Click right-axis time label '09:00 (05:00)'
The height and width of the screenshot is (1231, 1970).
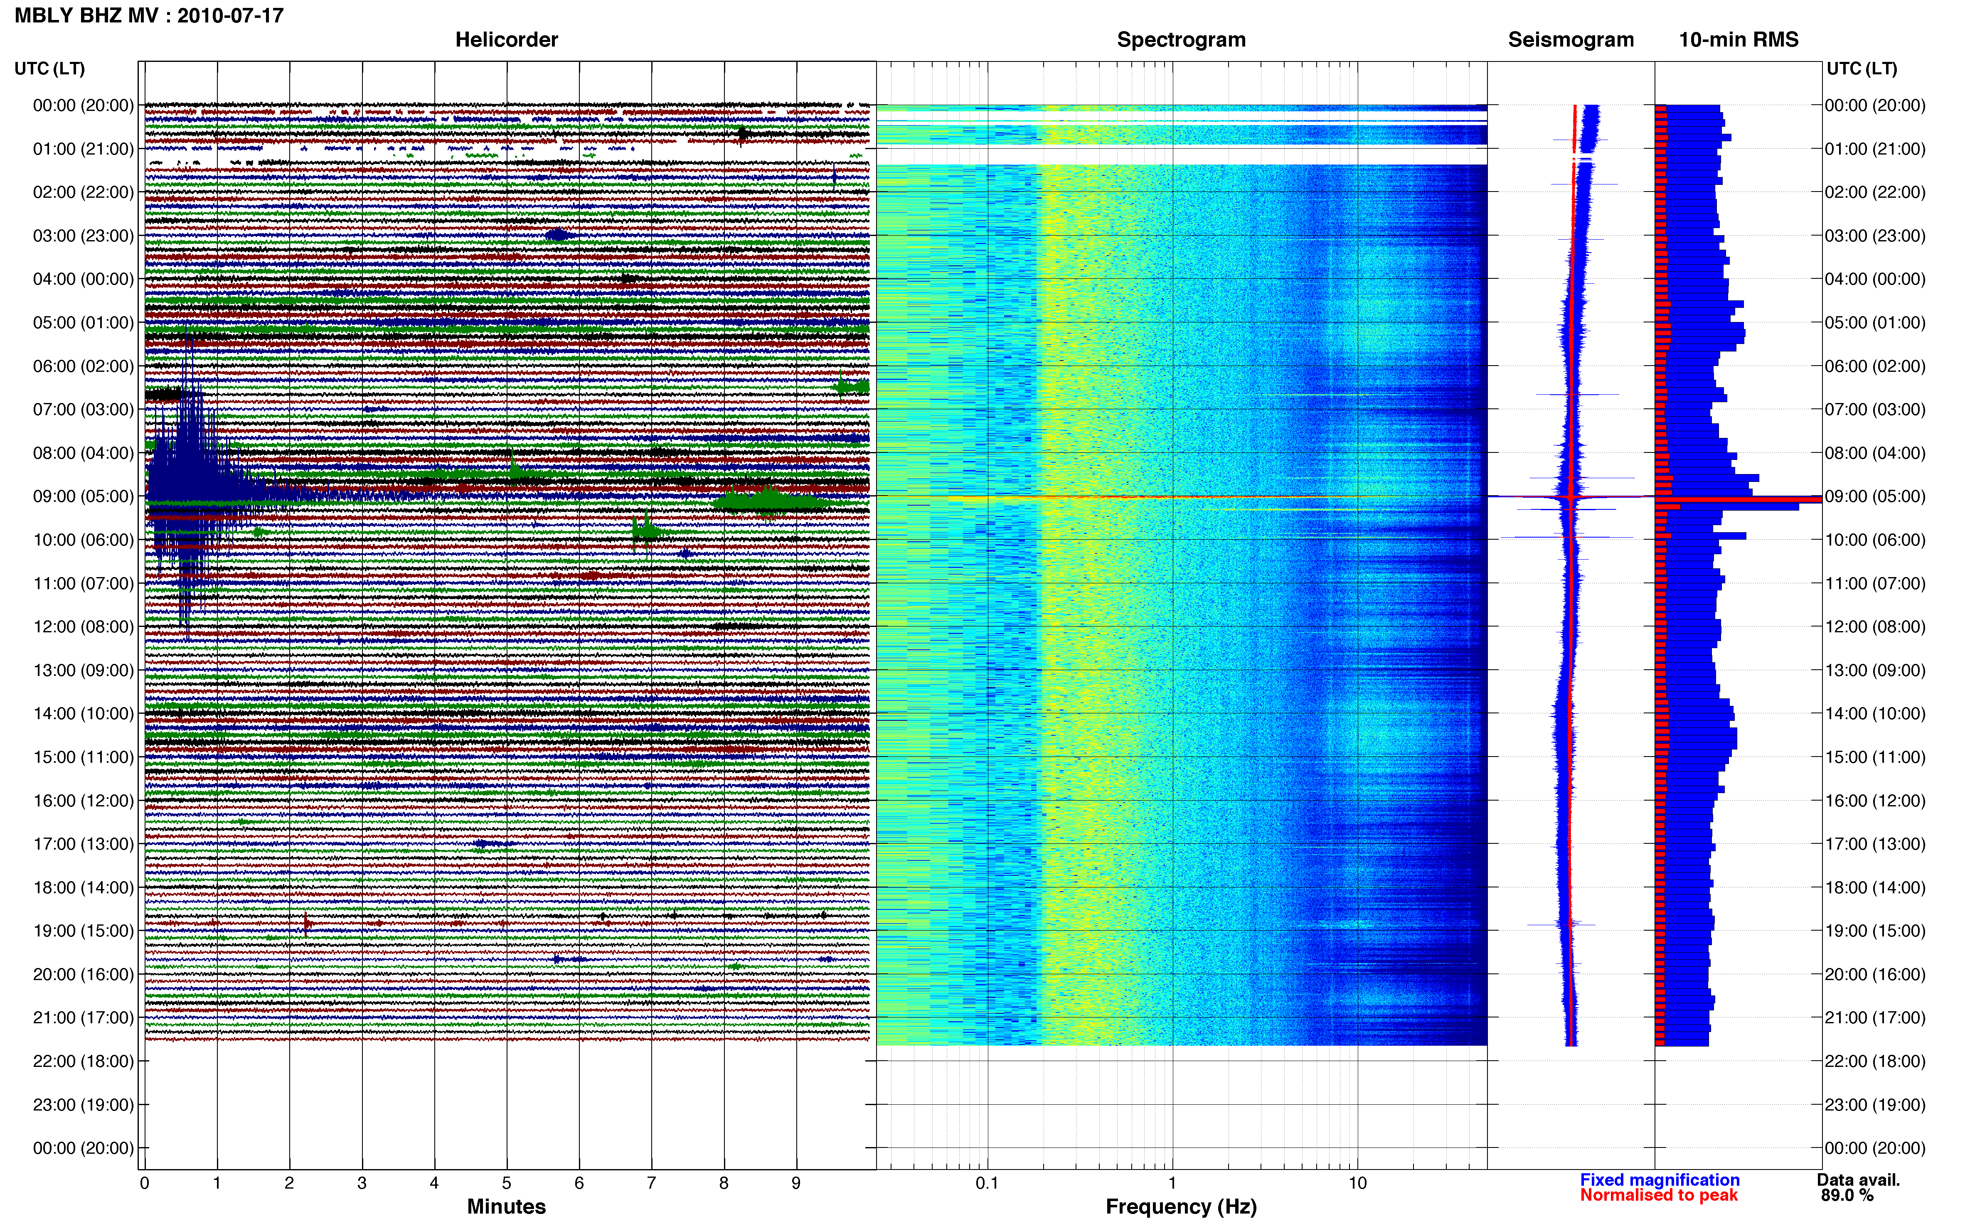pyautogui.click(x=1875, y=496)
